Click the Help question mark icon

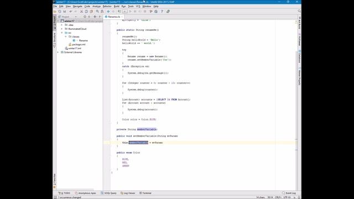162,11
